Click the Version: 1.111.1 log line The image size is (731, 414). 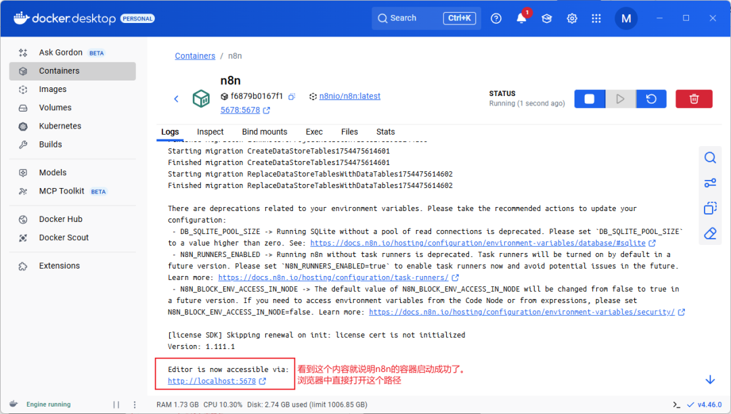202,346
